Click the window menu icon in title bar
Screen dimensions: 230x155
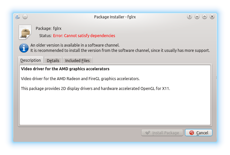coord(18,17)
